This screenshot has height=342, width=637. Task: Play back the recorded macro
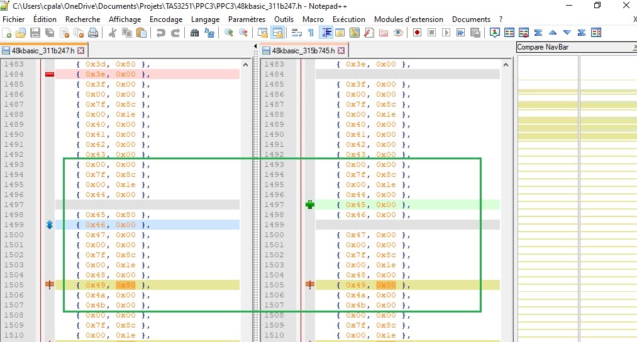[x=446, y=33]
